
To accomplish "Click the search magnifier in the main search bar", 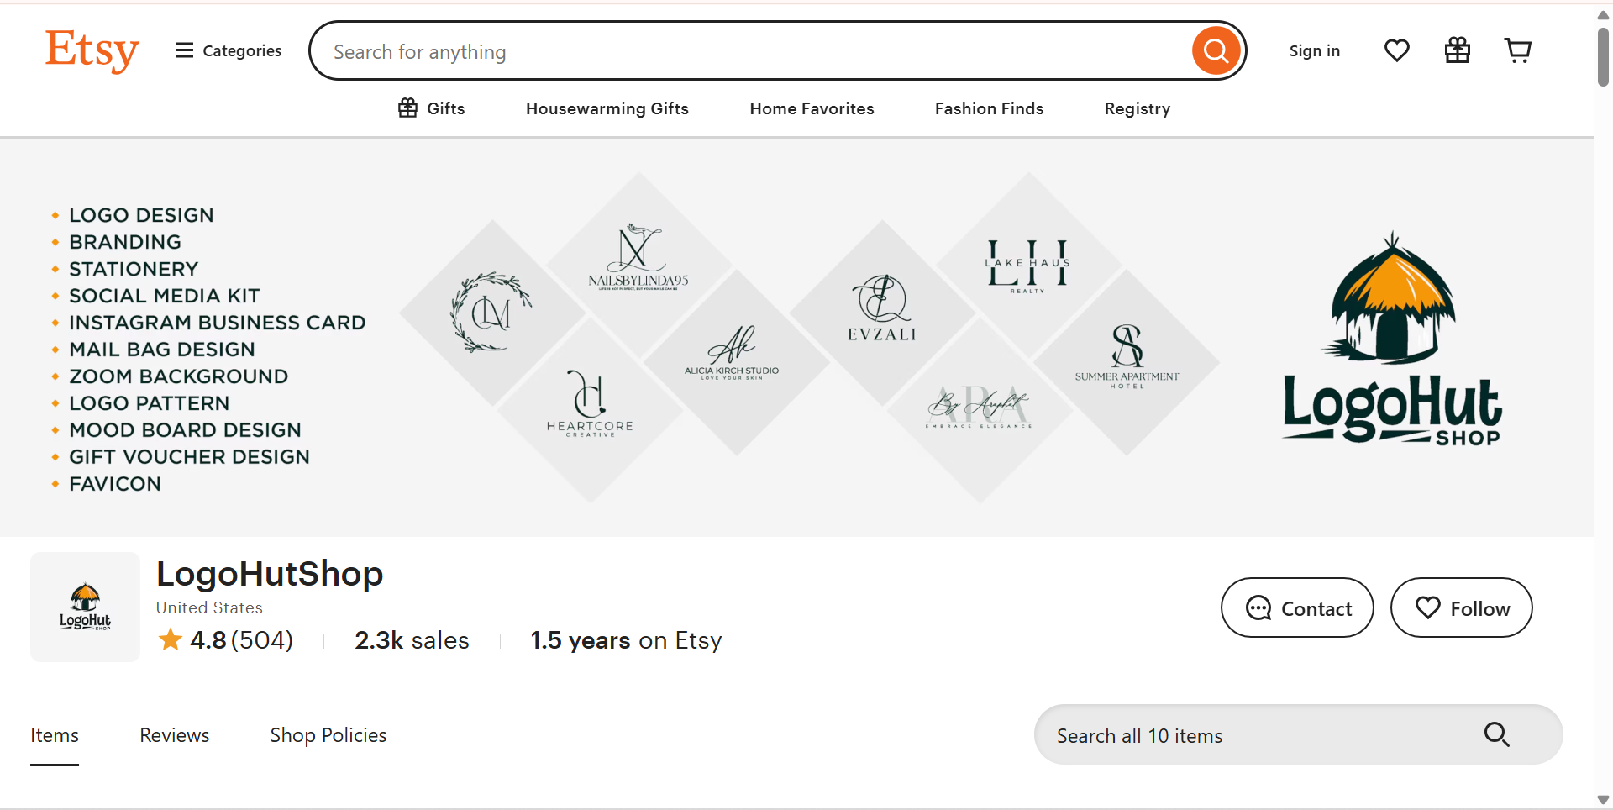I will click(x=1216, y=50).
